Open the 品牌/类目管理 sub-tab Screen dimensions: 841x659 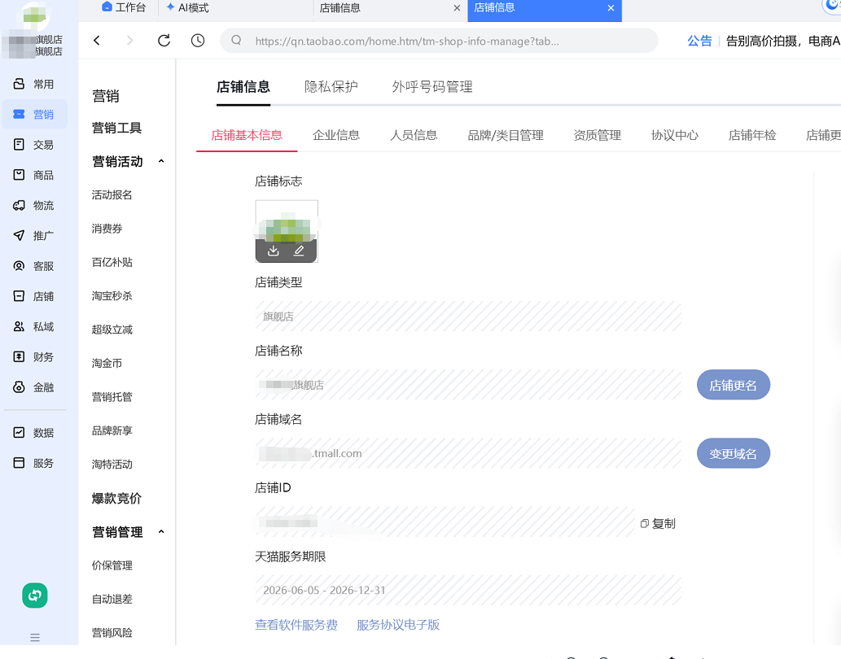506,135
